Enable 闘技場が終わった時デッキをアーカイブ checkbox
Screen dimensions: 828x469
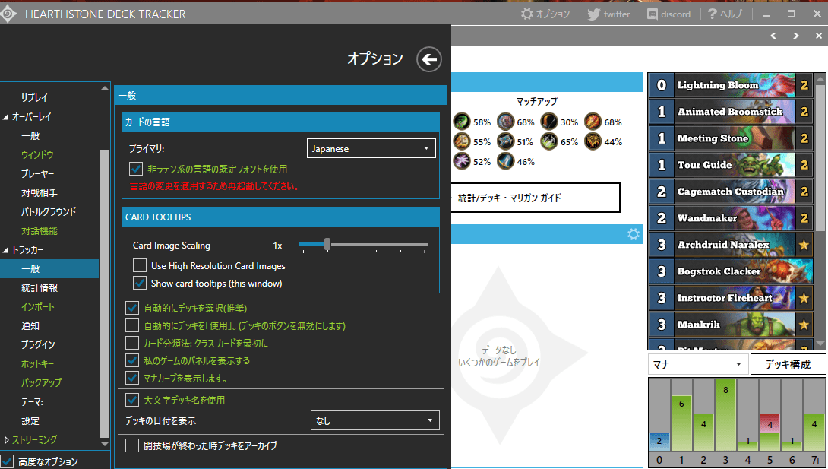(x=132, y=445)
